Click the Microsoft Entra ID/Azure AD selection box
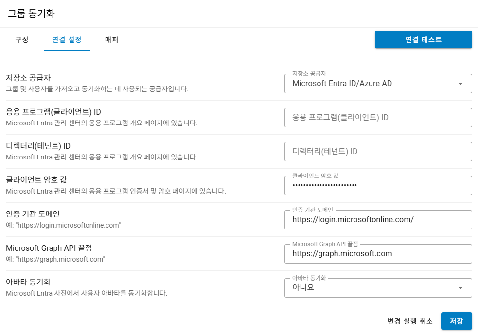 click(378, 84)
